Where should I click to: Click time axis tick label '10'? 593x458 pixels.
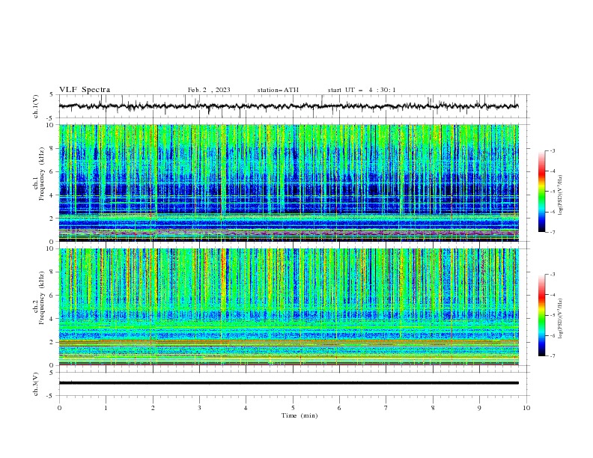click(526, 408)
